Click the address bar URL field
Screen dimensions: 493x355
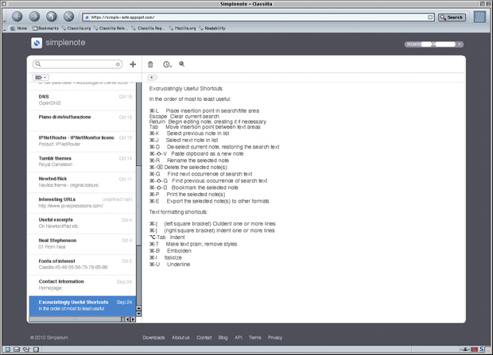(x=258, y=17)
